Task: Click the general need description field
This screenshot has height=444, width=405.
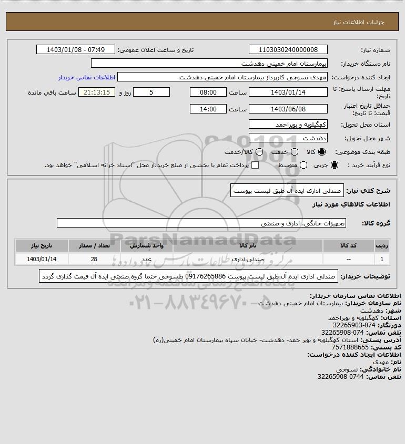Action: (287, 191)
